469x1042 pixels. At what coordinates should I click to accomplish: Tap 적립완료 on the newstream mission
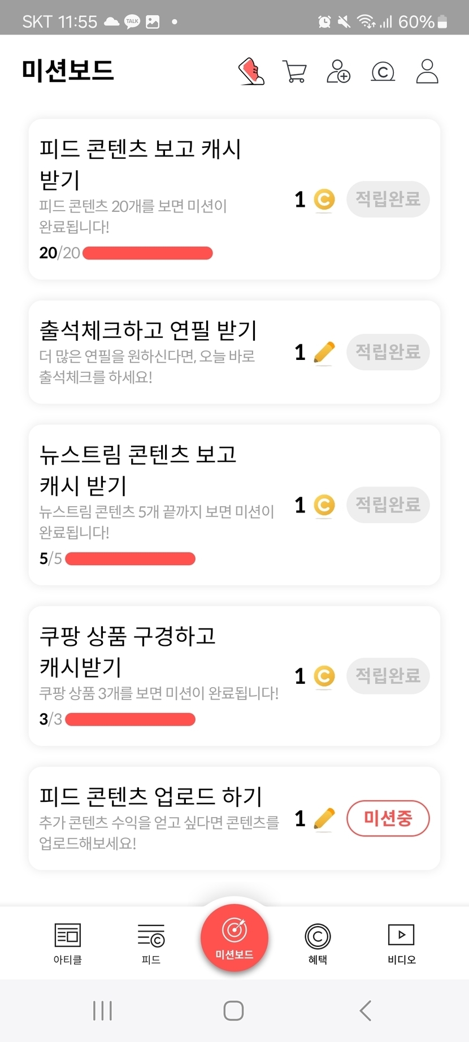[388, 505]
